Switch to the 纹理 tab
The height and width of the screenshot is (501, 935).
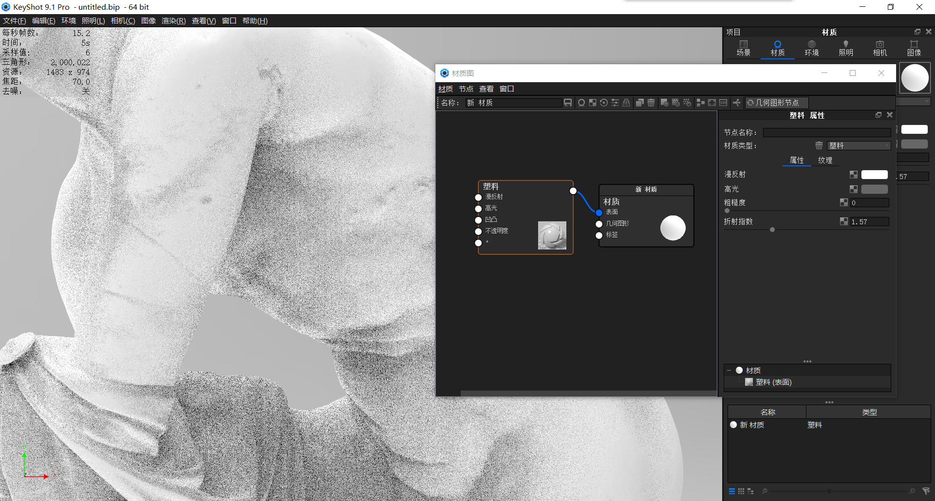[x=825, y=160]
